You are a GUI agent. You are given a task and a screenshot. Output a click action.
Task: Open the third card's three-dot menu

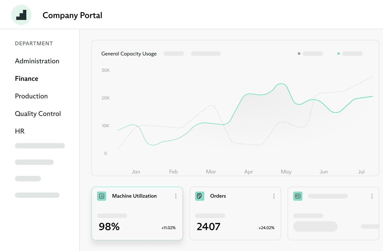point(372,196)
